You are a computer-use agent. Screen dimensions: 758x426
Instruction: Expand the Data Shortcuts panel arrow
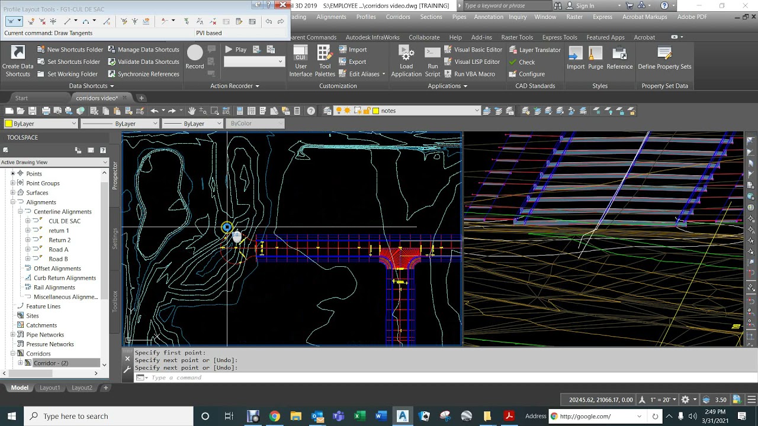[112, 86]
